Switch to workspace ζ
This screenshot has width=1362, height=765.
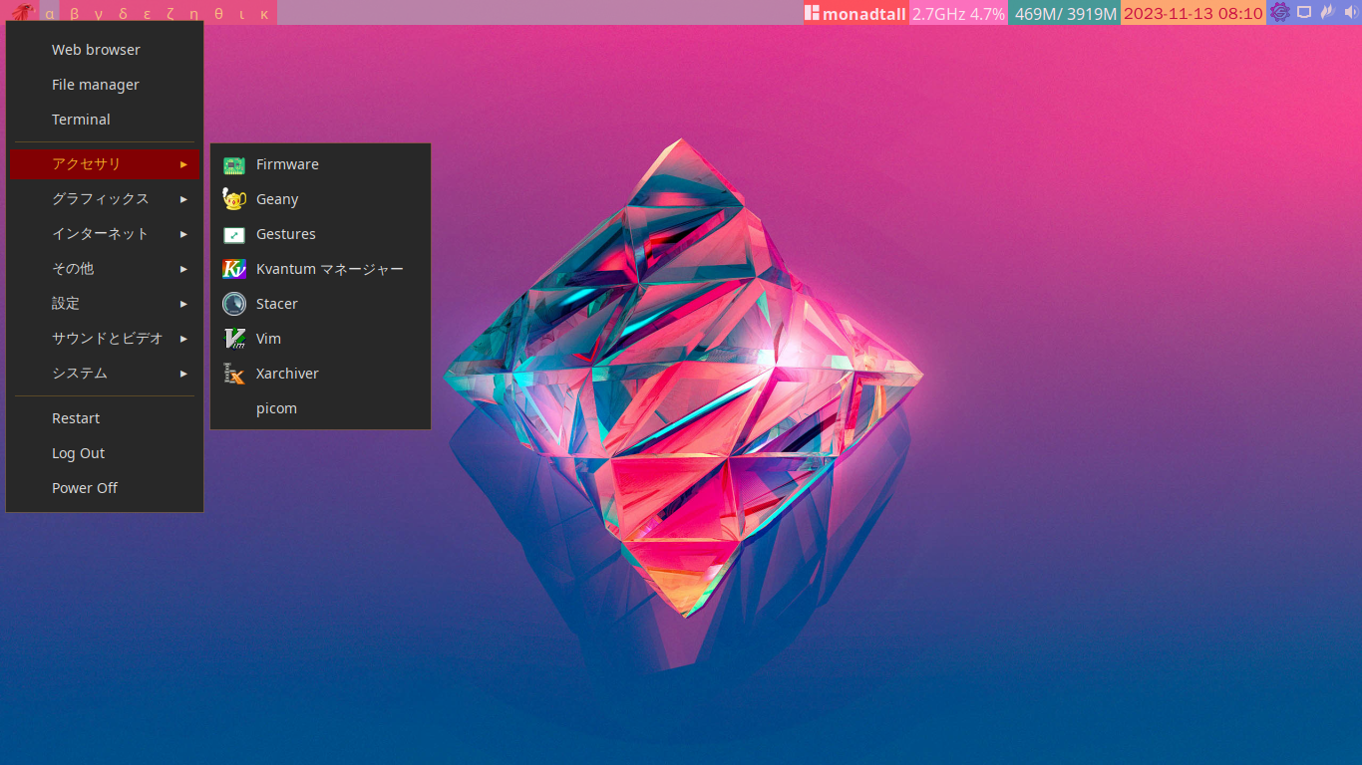170,13
